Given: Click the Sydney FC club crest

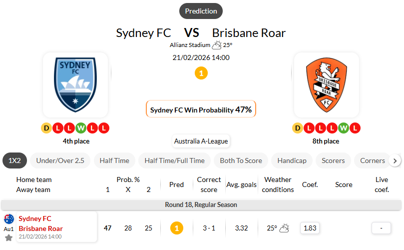Looking at the screenshot, I should tap(75, 85).
